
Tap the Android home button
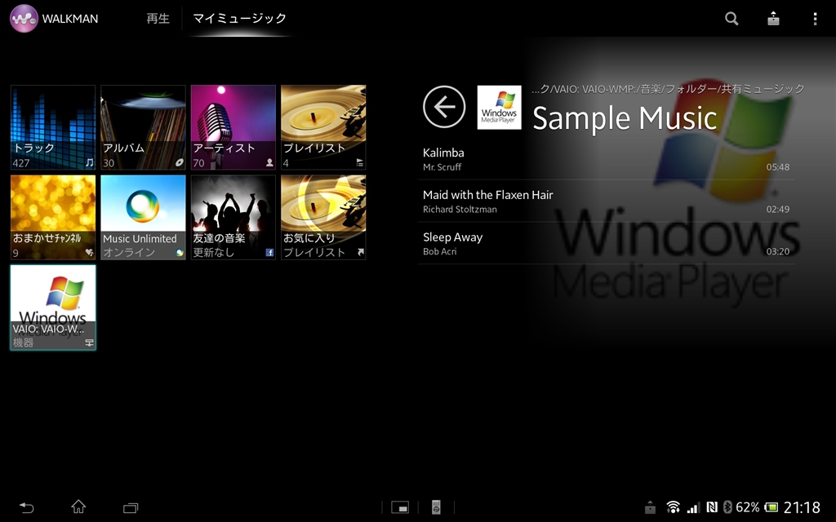(78, 507)
